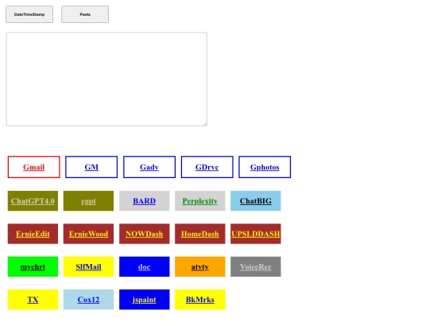Launch the jspaint link
The height and width of the screenshot is (322, 429).
144,300
